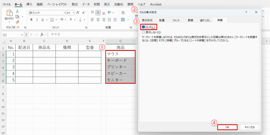Launch the Clipboard group dialog expander
270x135 pixels.
(25, 28)
